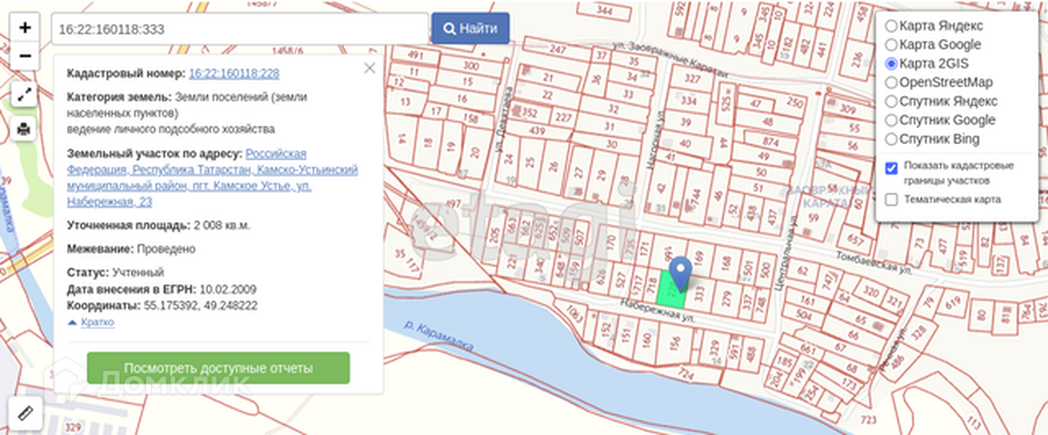Close the parcel info popup
1048x435 pixels.
click(x=370, y=68)
